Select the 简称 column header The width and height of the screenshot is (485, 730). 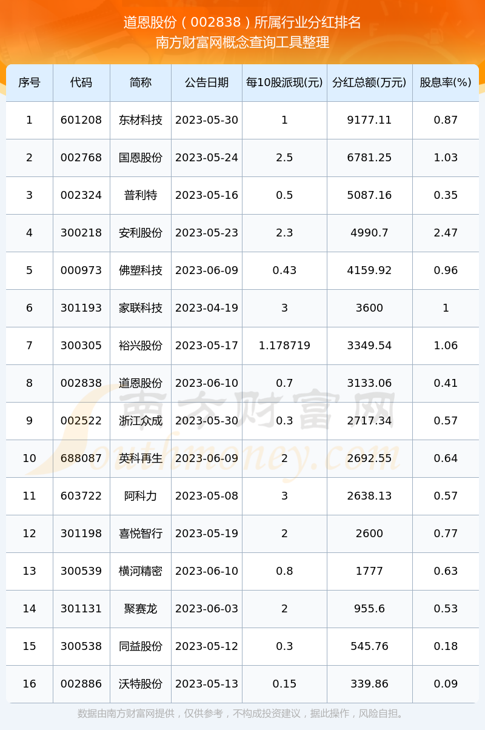tap(141, 82)
